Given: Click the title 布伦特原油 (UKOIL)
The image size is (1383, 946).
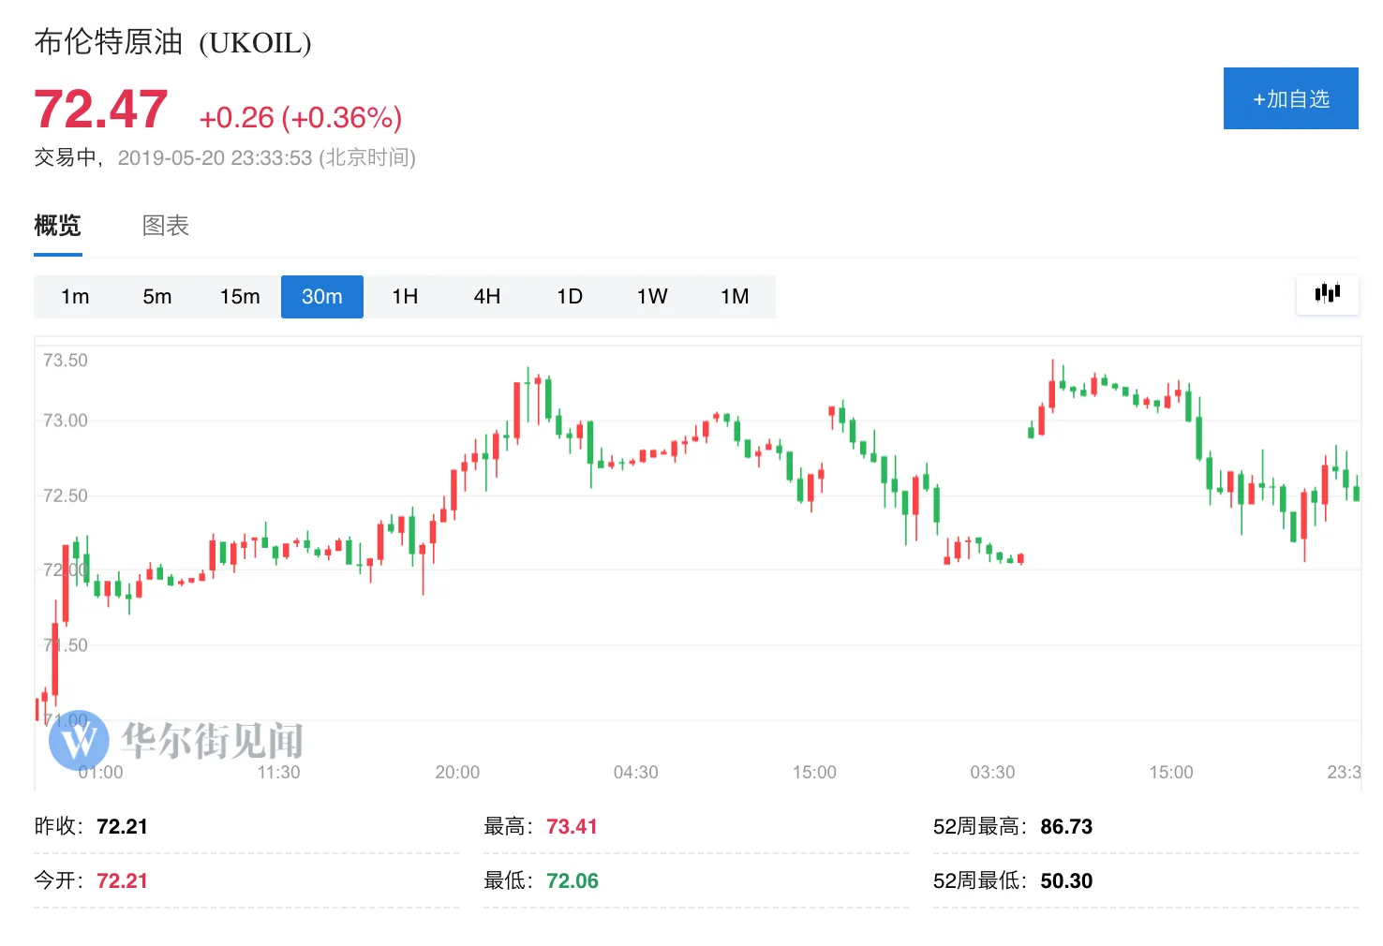Looking at the screenshot, I should [x=172, y=42].
